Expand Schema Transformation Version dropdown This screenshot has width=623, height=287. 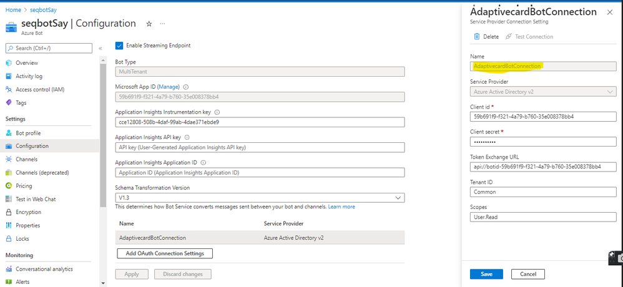click(x=398, y=198)
